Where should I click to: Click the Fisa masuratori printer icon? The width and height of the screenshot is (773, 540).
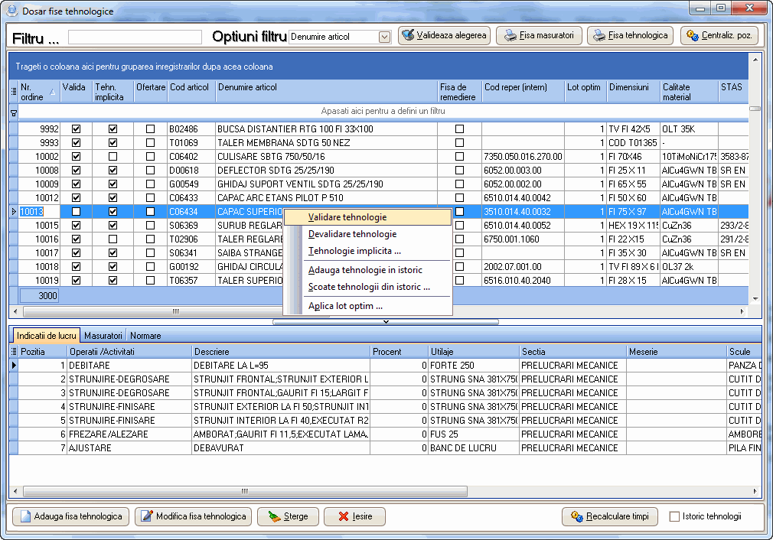pyautogui.click(x=510, y=36)
